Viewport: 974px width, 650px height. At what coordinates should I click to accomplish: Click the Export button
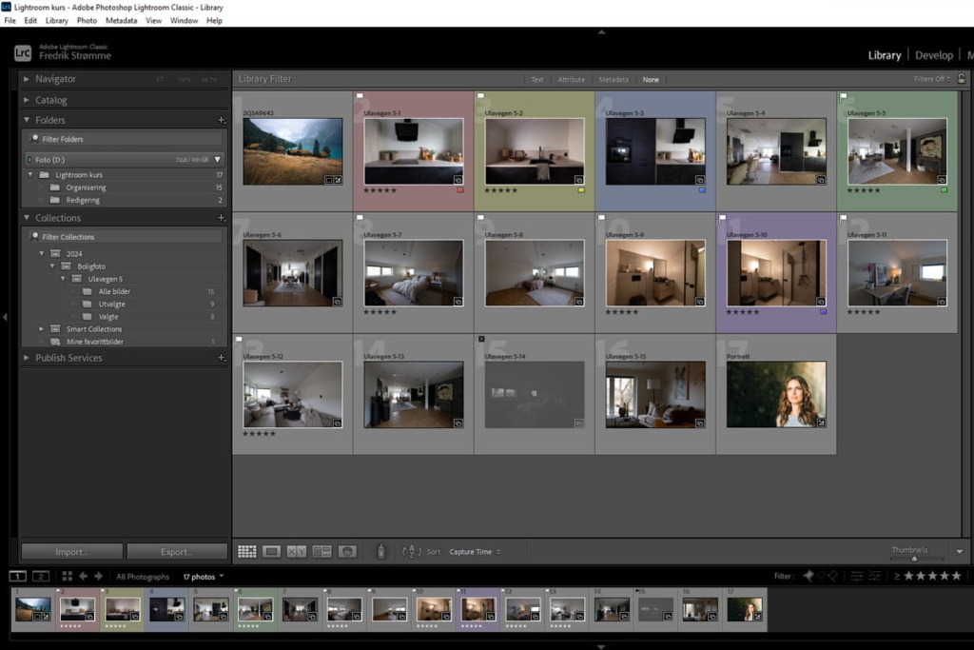(177, 552)
